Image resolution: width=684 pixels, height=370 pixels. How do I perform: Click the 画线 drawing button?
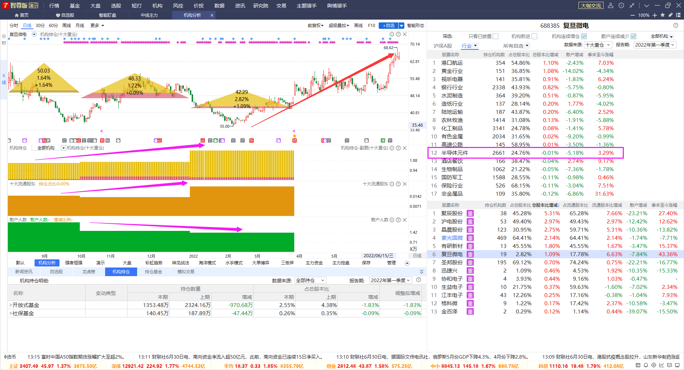pos(358,26)
